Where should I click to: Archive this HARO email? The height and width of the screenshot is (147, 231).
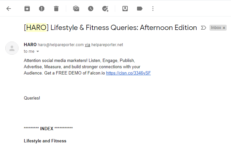27,9
